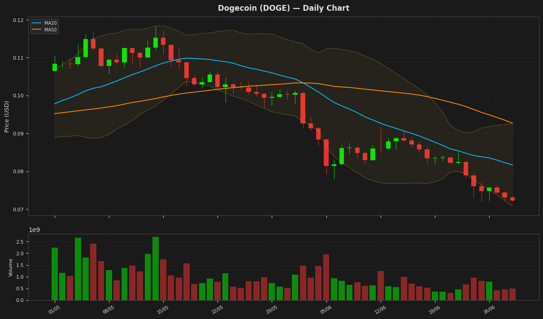Click the 0.12 price tick label
This screenshot has width=543, height=319.
tap(18, 20)
